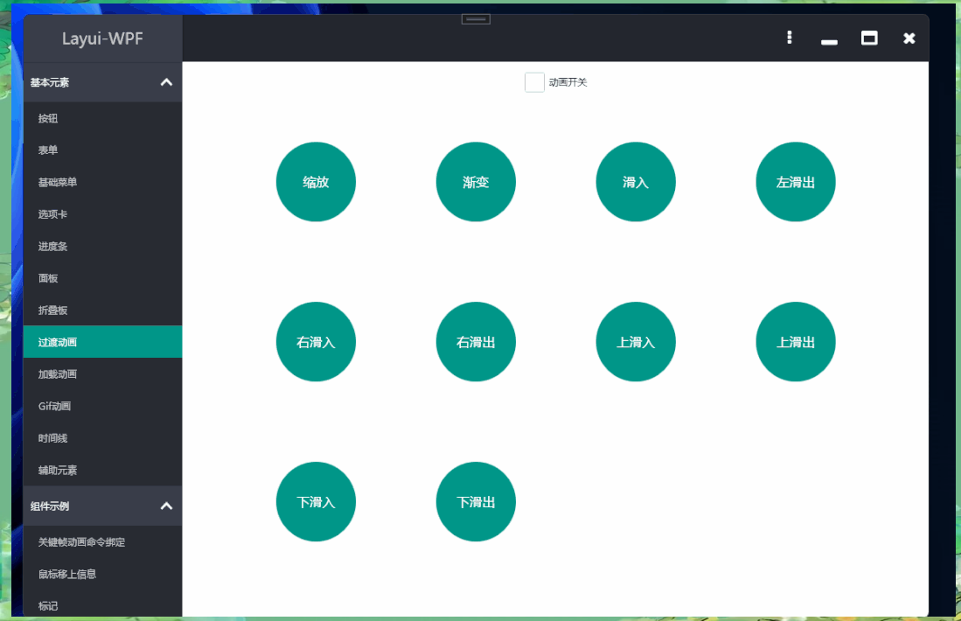961x621 pixels.
Task: Collapse the 组件示例 section
Action: click(103, 506)
